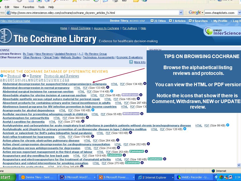
Task: Click Comment badge on smoking cessation row
Action: 132,163
